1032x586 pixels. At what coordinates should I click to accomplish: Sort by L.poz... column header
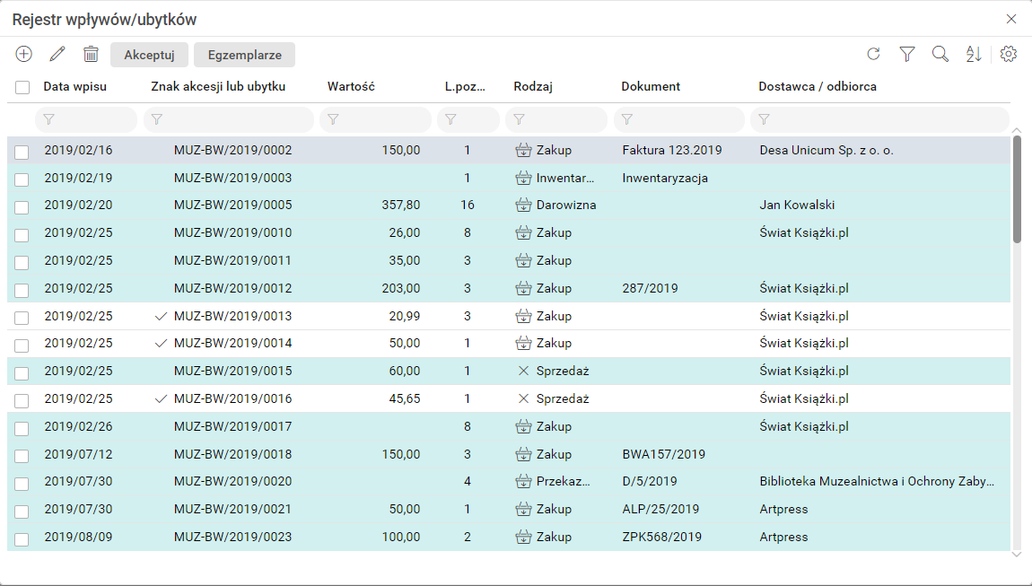point(465,86)
